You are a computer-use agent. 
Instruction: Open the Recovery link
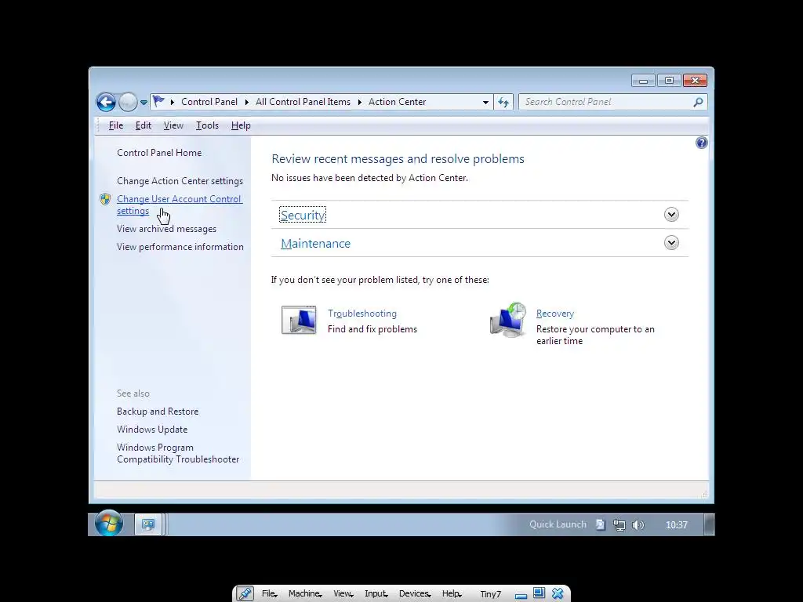(x=555, y=314)
